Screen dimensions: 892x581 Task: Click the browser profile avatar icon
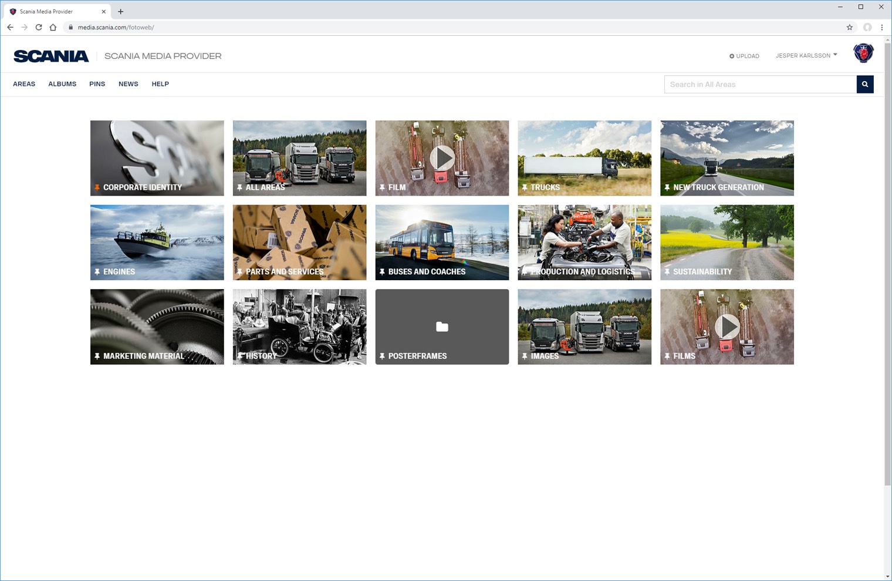click(x=867, y=27)
